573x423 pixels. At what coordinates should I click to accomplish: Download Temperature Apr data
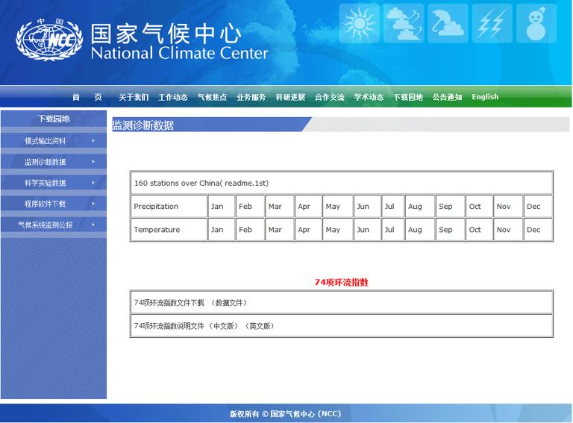click(304, 230)
